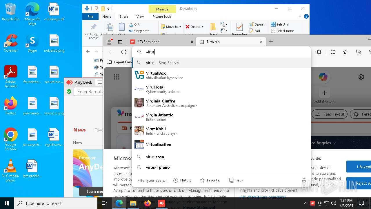
Task: Click Add shortcut tile
Action: pyautogui.click(x=324, y=96)
